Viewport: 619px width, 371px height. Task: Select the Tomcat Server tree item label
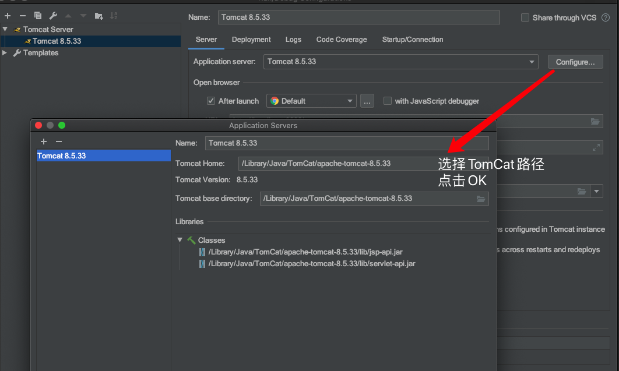pyautogui.click(x=48, y=29)
